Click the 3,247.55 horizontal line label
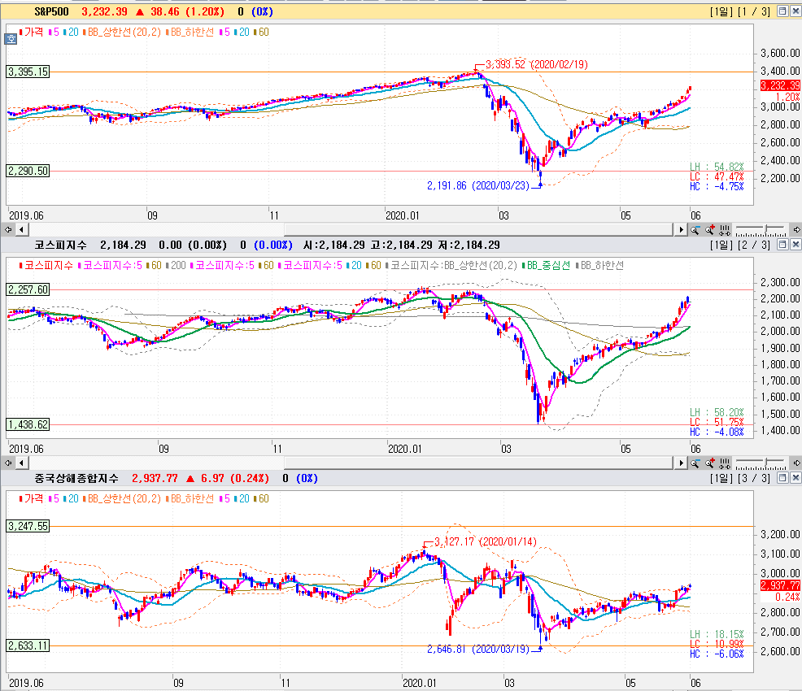Image resolution: width=802 pixels, height=691 pixels. 28,527
